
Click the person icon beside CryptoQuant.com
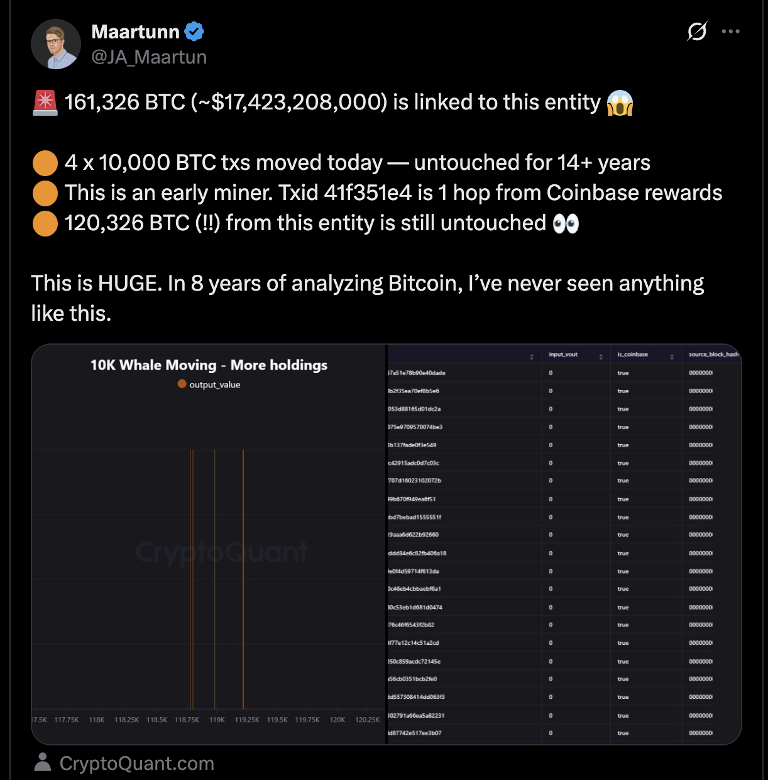(43, 762)
